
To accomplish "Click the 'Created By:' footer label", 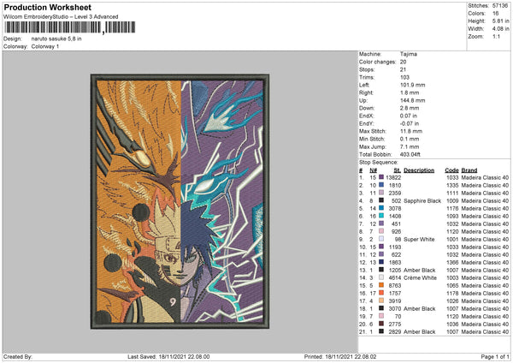I will [x=18, y=357].
